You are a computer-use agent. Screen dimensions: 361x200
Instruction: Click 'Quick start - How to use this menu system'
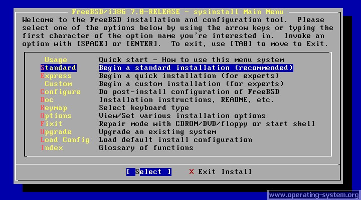click(x=192, y=60)
